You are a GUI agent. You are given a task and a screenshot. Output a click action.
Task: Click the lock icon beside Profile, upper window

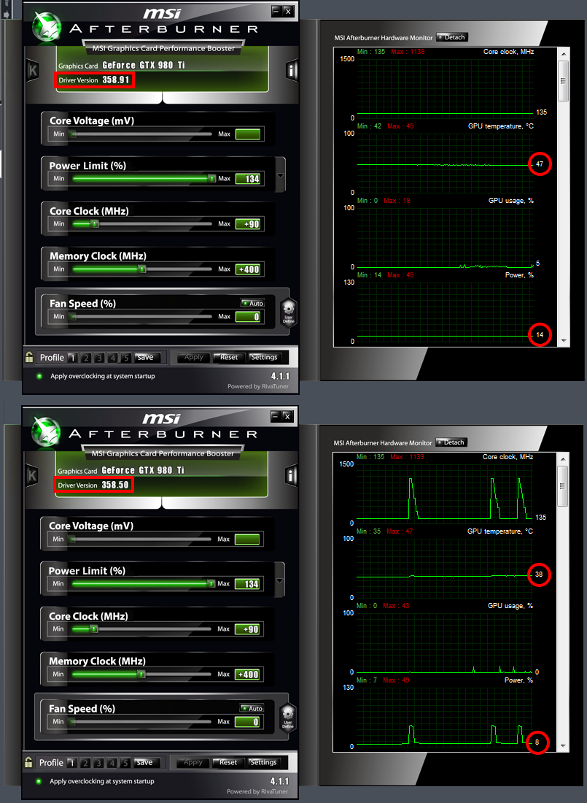coord(29,357)
